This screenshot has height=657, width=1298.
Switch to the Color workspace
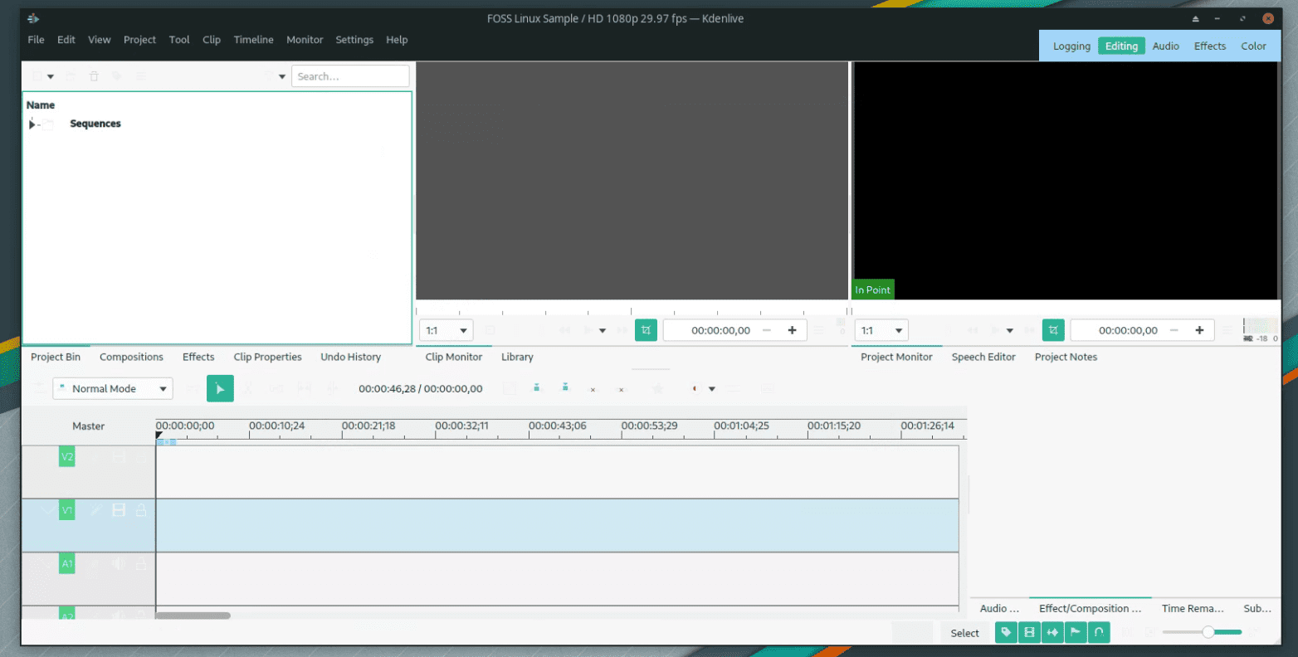1253,46
